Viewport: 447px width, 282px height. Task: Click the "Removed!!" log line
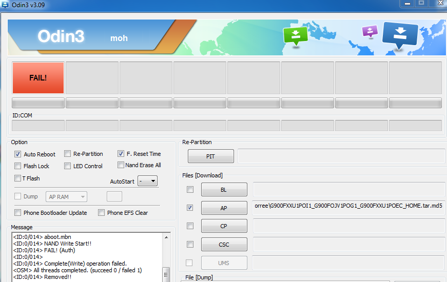(x=42, y=277)
